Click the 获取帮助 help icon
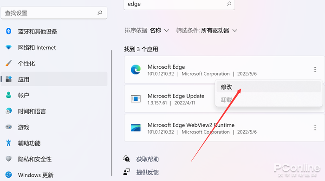 126,159
